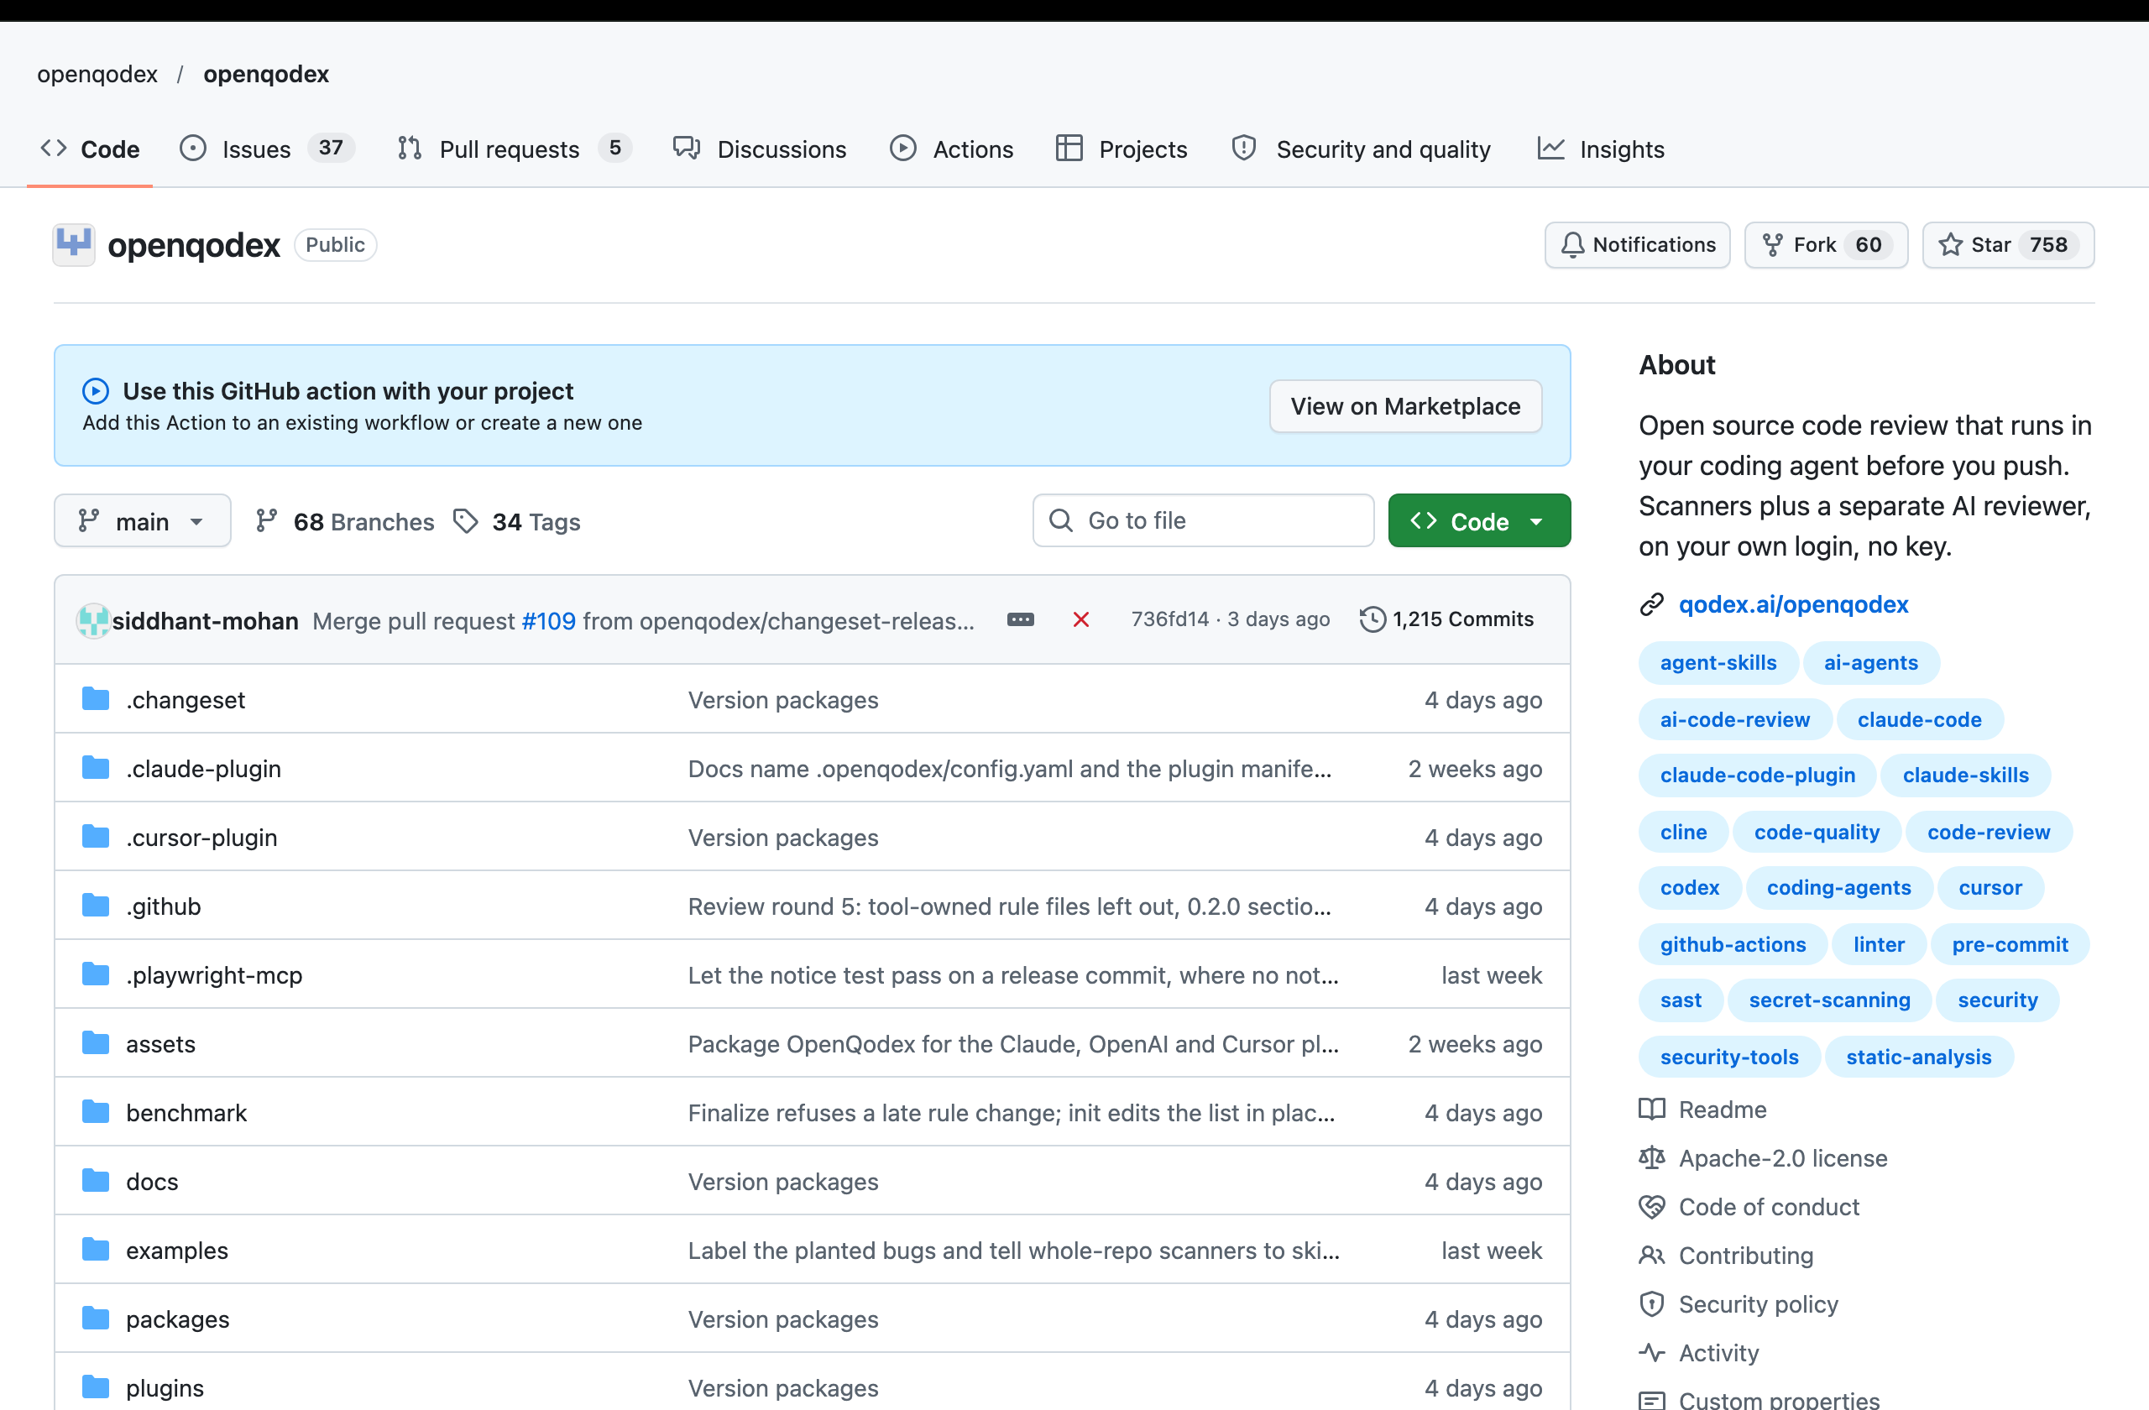The width and height of the screenshot is (2149, 1410).
Task: Click the red failed status X icon
Action: pos(1081,619)
